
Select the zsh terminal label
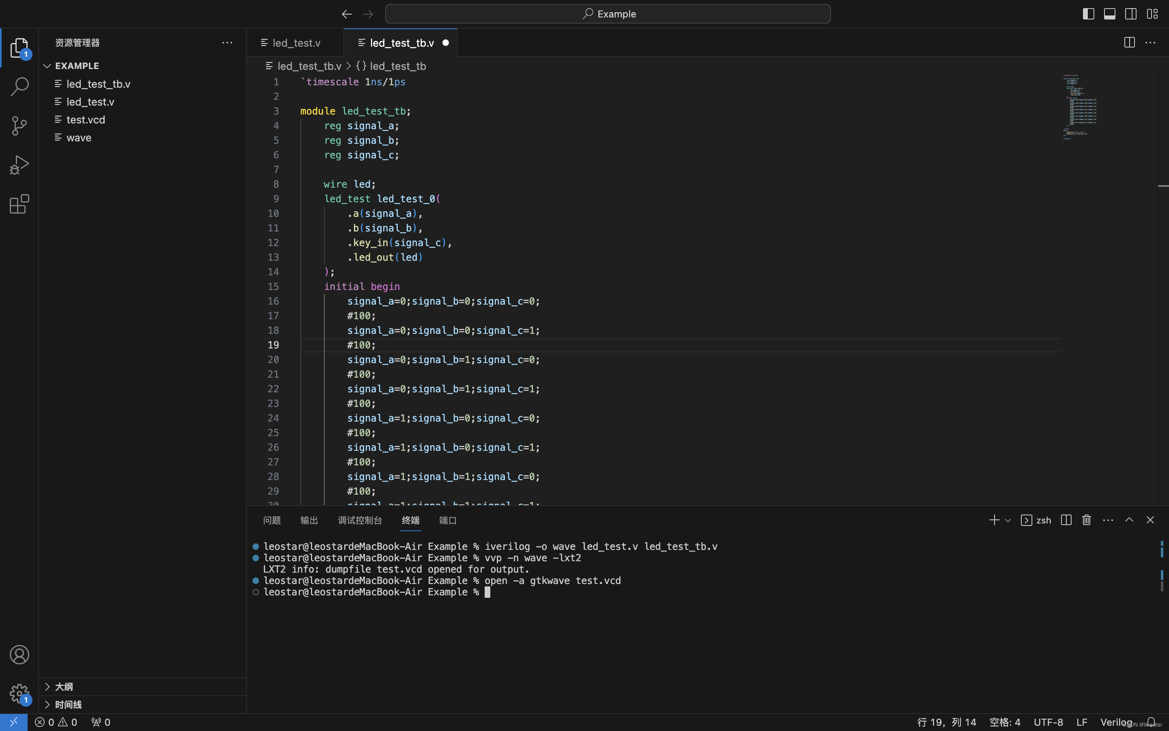(x=1036, y=520)
